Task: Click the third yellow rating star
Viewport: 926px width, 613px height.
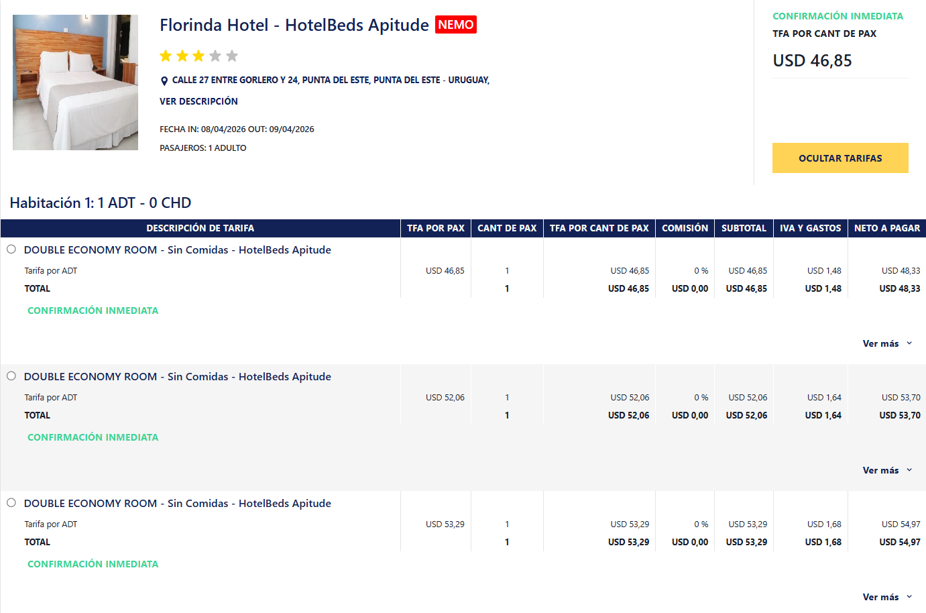Action: tap(198, 56)
